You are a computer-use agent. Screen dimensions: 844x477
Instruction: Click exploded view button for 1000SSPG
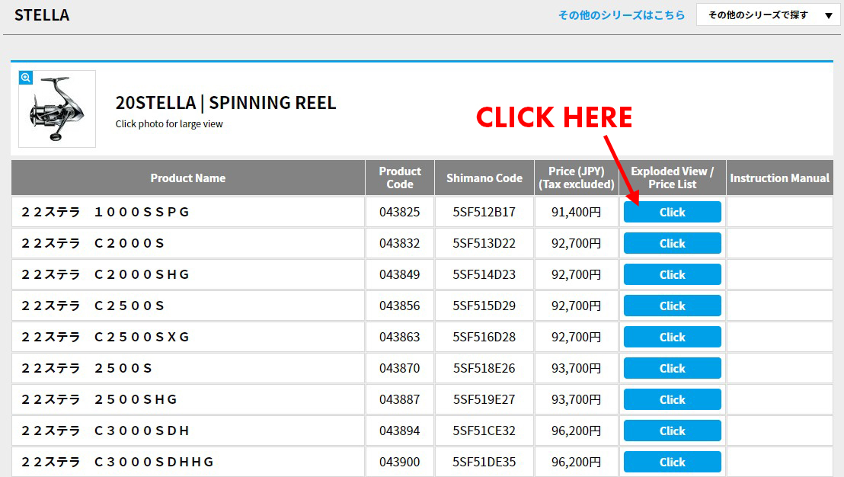click(x=673, y=212)
